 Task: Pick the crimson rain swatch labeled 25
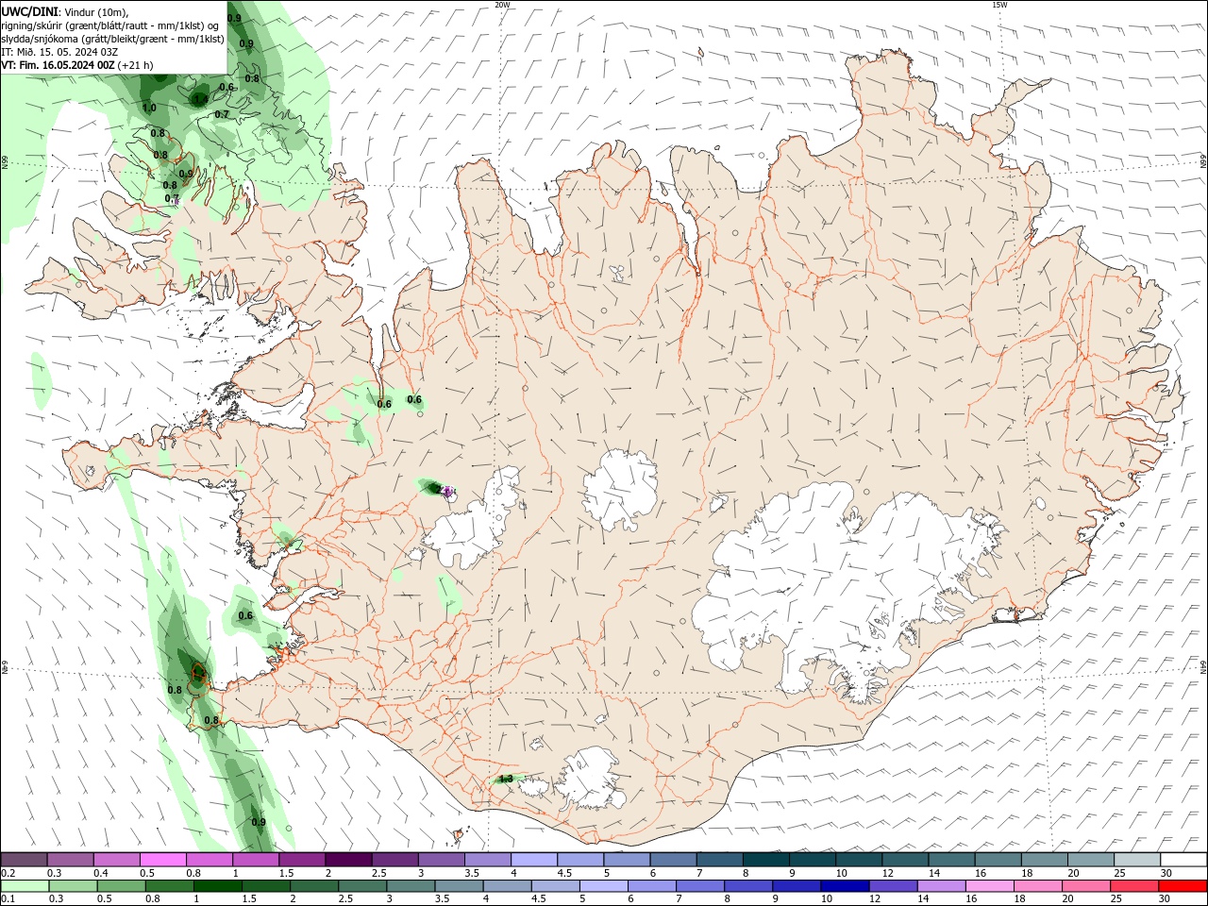coord(1134,886)
